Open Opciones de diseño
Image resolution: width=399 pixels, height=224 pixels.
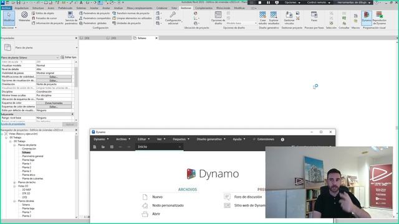click(x=218, y=18)
